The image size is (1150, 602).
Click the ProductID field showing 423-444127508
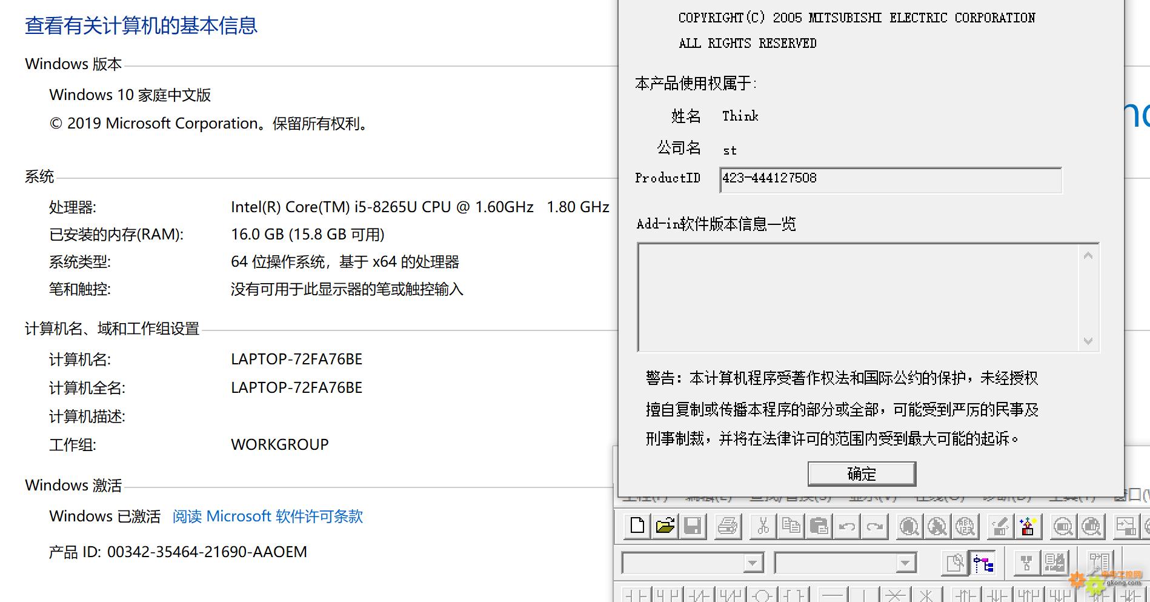pos(891,179)
